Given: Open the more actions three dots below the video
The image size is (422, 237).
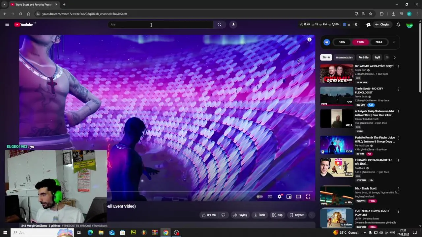Looking at the screenshot, I should click(312, 215).
